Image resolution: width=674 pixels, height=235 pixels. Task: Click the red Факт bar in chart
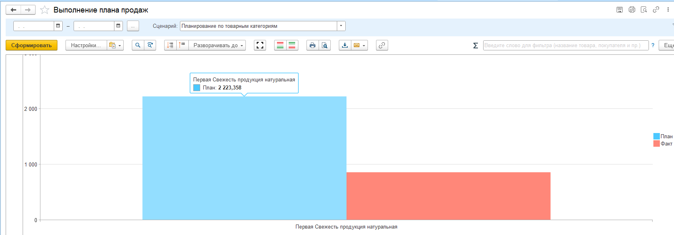(448, 196)
